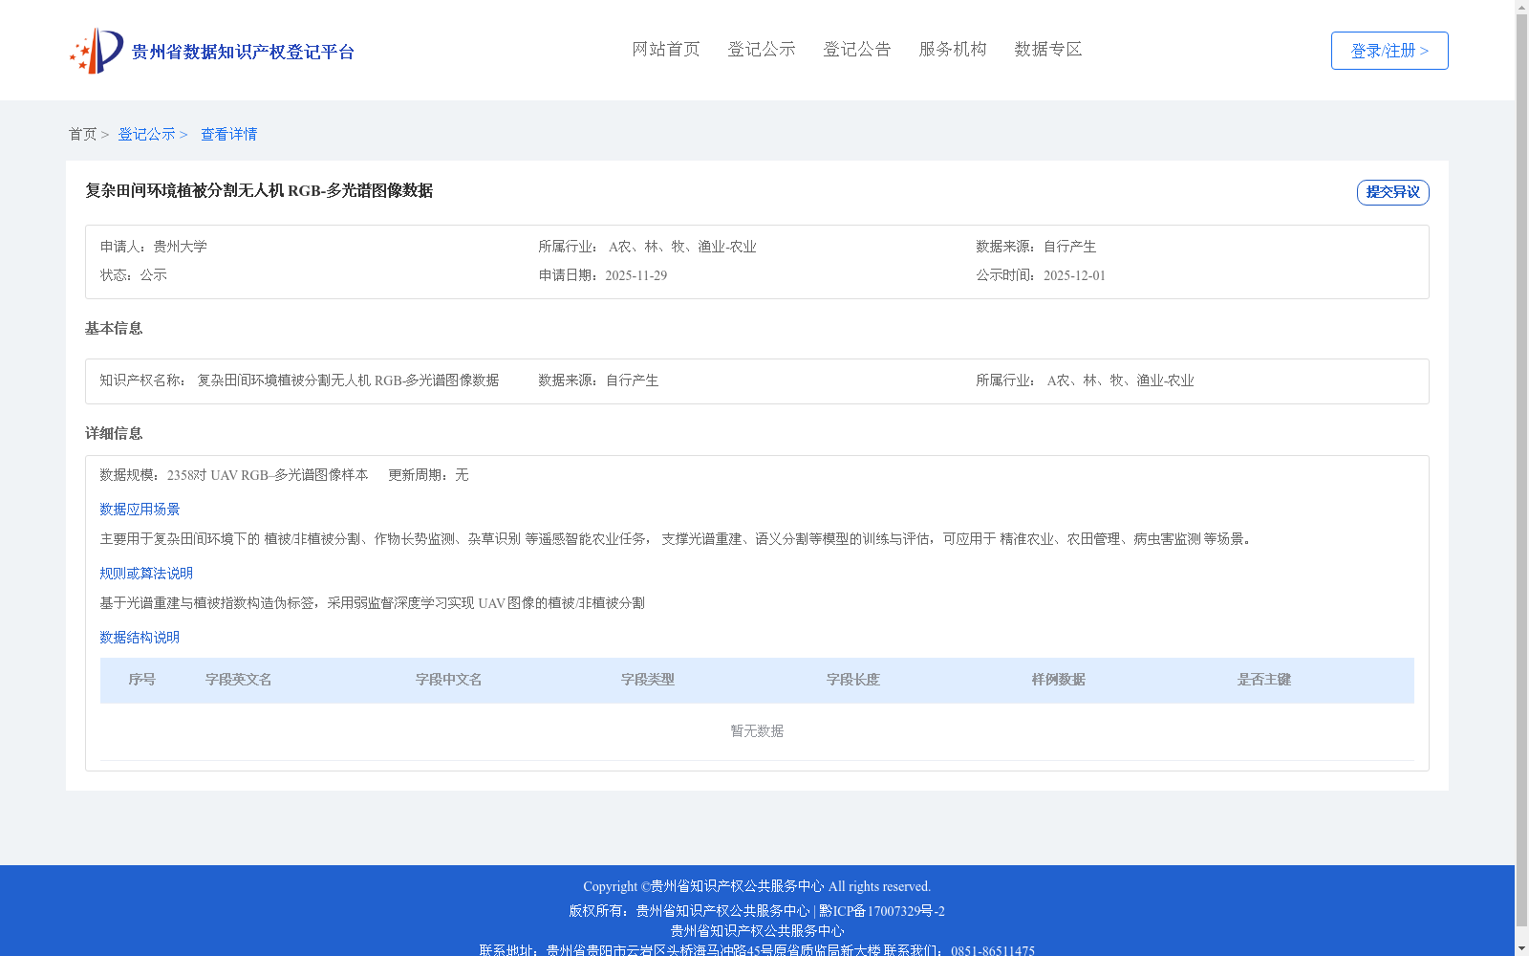The image size is (1529, 956).
Task: Click the 规则或算法说明 heading
Action: click(146, 574)
